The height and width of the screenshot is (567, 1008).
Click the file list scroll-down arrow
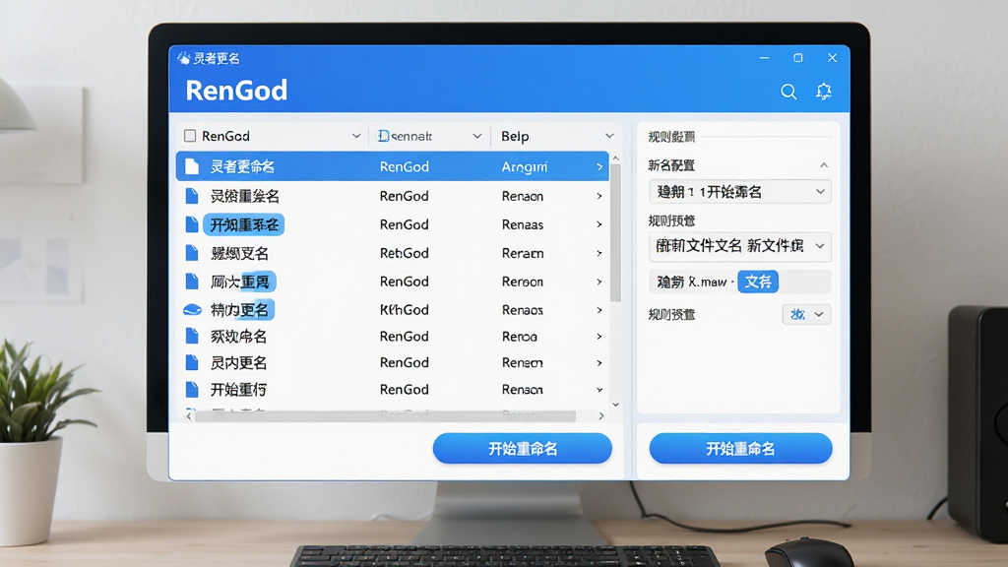coord(616,405)
